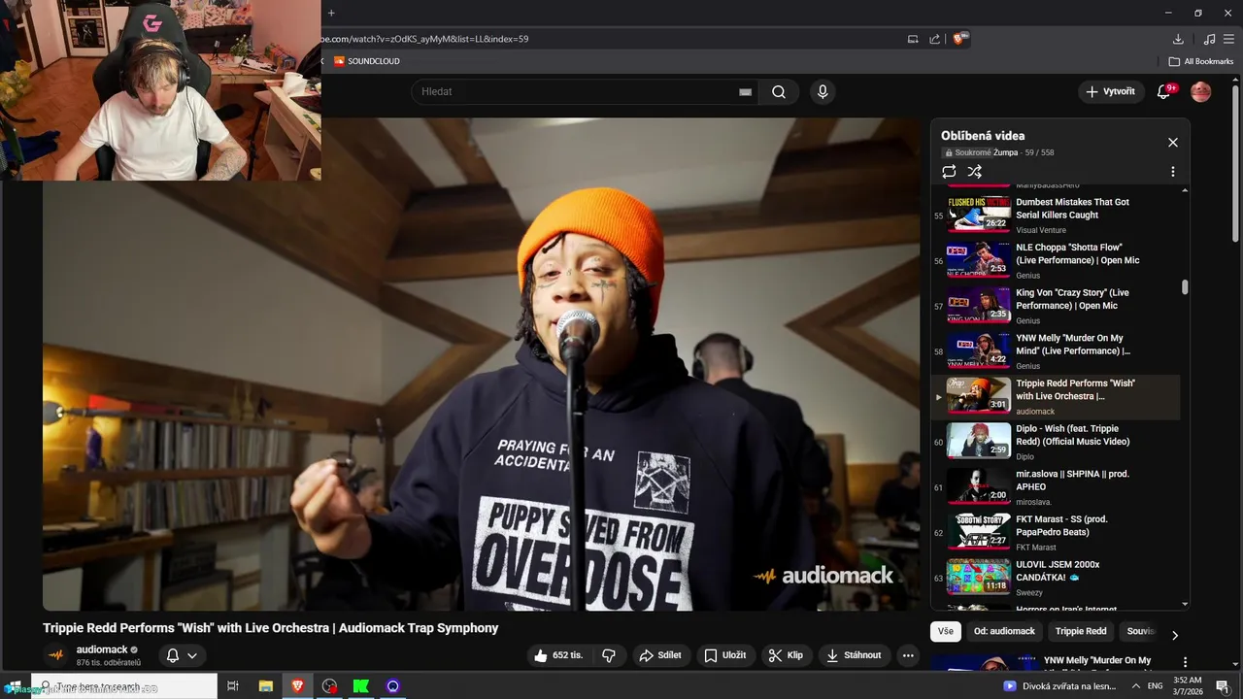The image size is (1243, 699).
Task: Open the audiomack channel avatar
Action: pyautogui.click(x=56, y=655)
